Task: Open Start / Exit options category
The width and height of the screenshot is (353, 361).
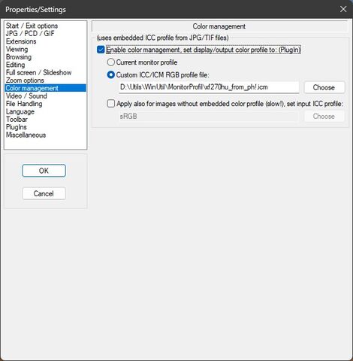Action: point(32,26)
